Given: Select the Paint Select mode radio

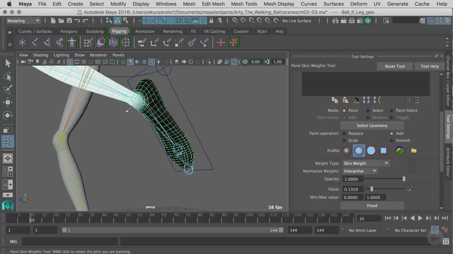Looking at the screenshot, I should pyautogui.click(x=392, y=110).
